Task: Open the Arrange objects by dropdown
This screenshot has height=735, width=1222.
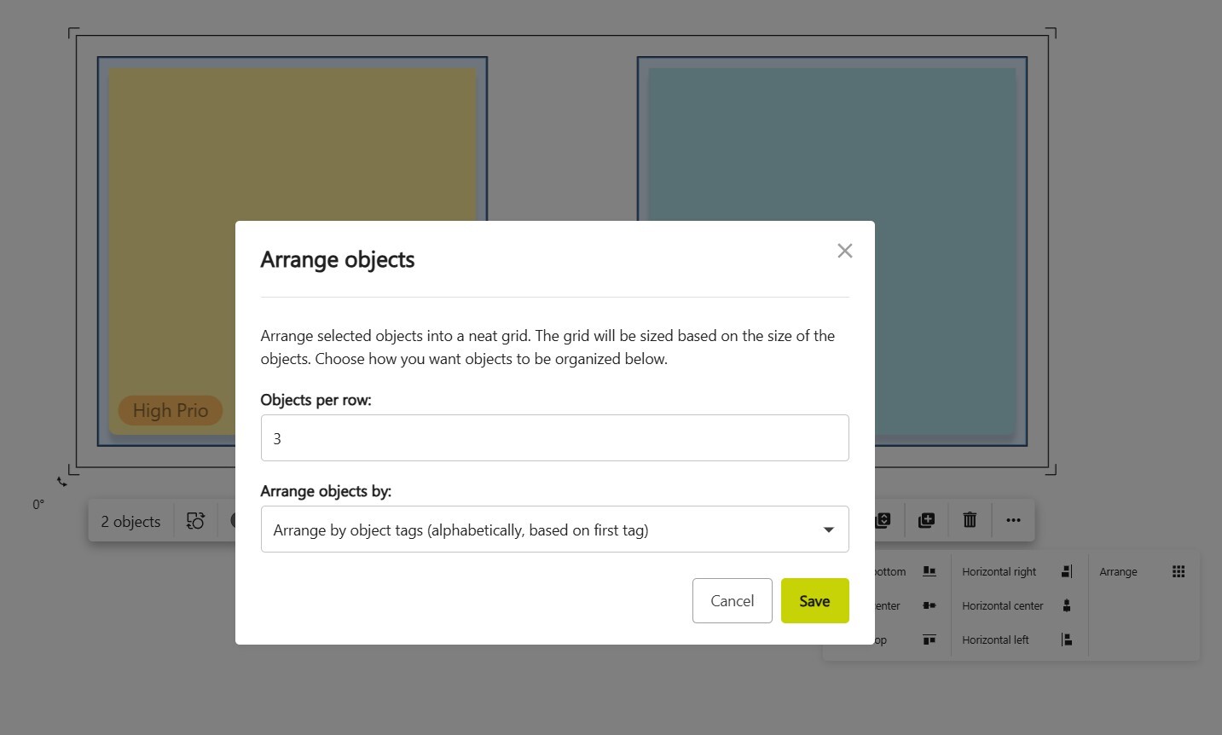Action: (x=554, y=529)
